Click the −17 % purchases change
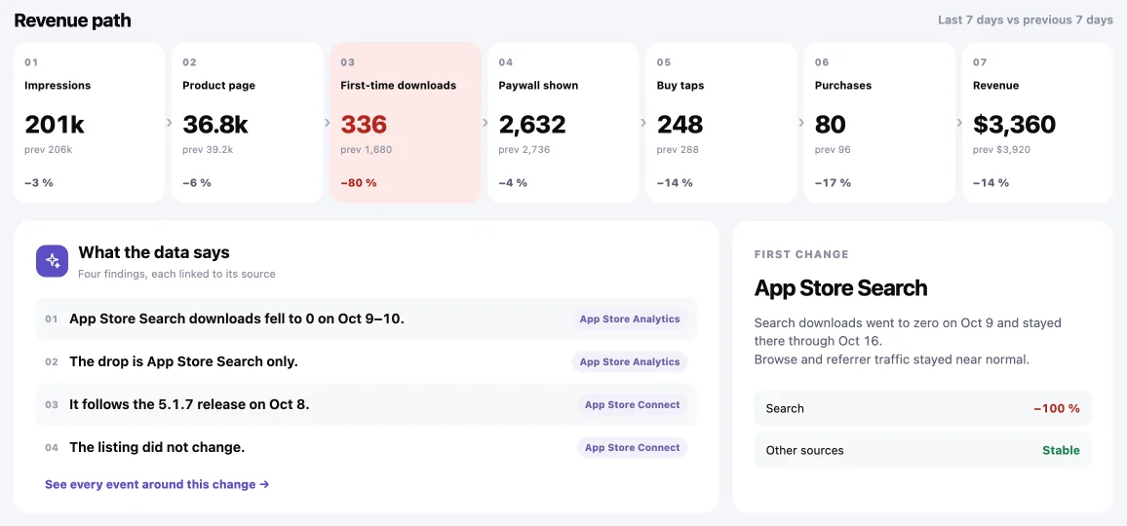This screenshot has height=526, width=1127. pos(833,182)
